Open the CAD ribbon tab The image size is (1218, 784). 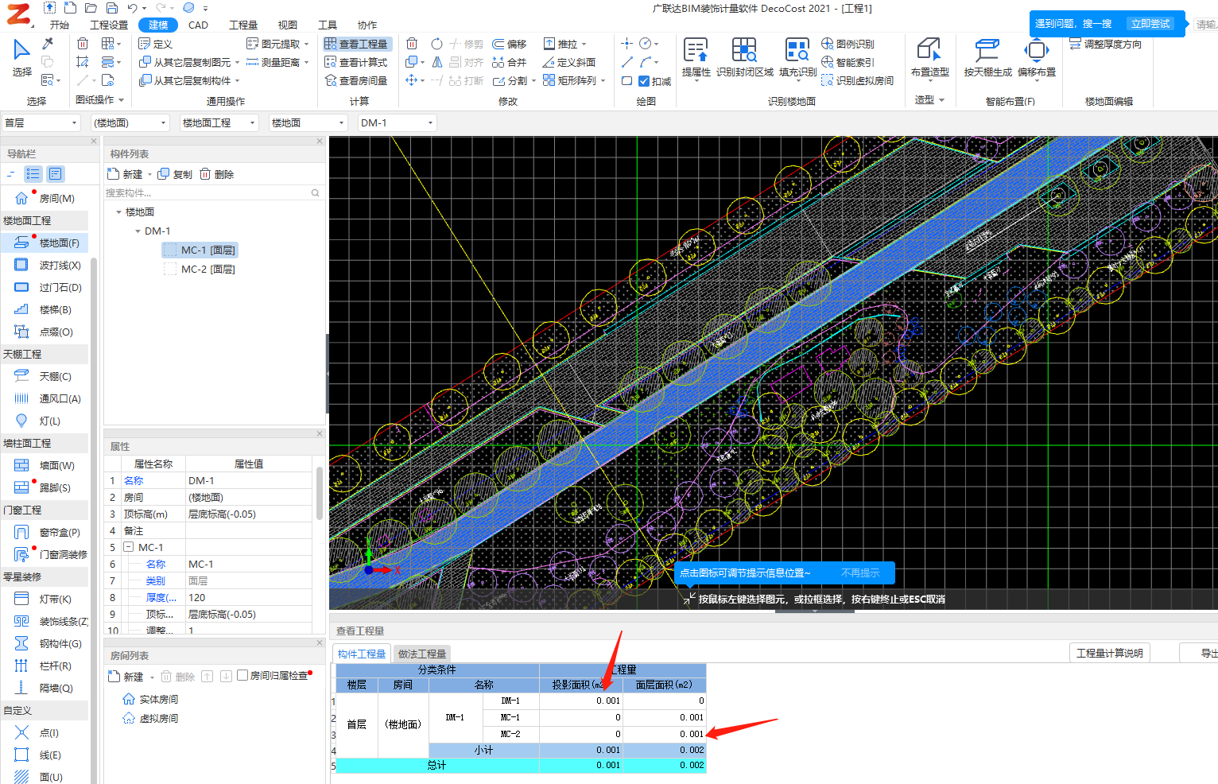click(x=199, y=25)
